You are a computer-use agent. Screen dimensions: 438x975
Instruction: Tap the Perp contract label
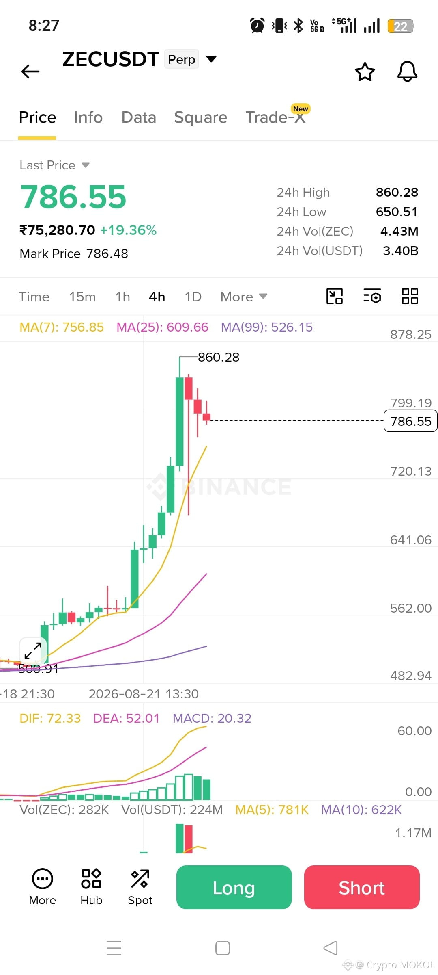pos(181,59)
